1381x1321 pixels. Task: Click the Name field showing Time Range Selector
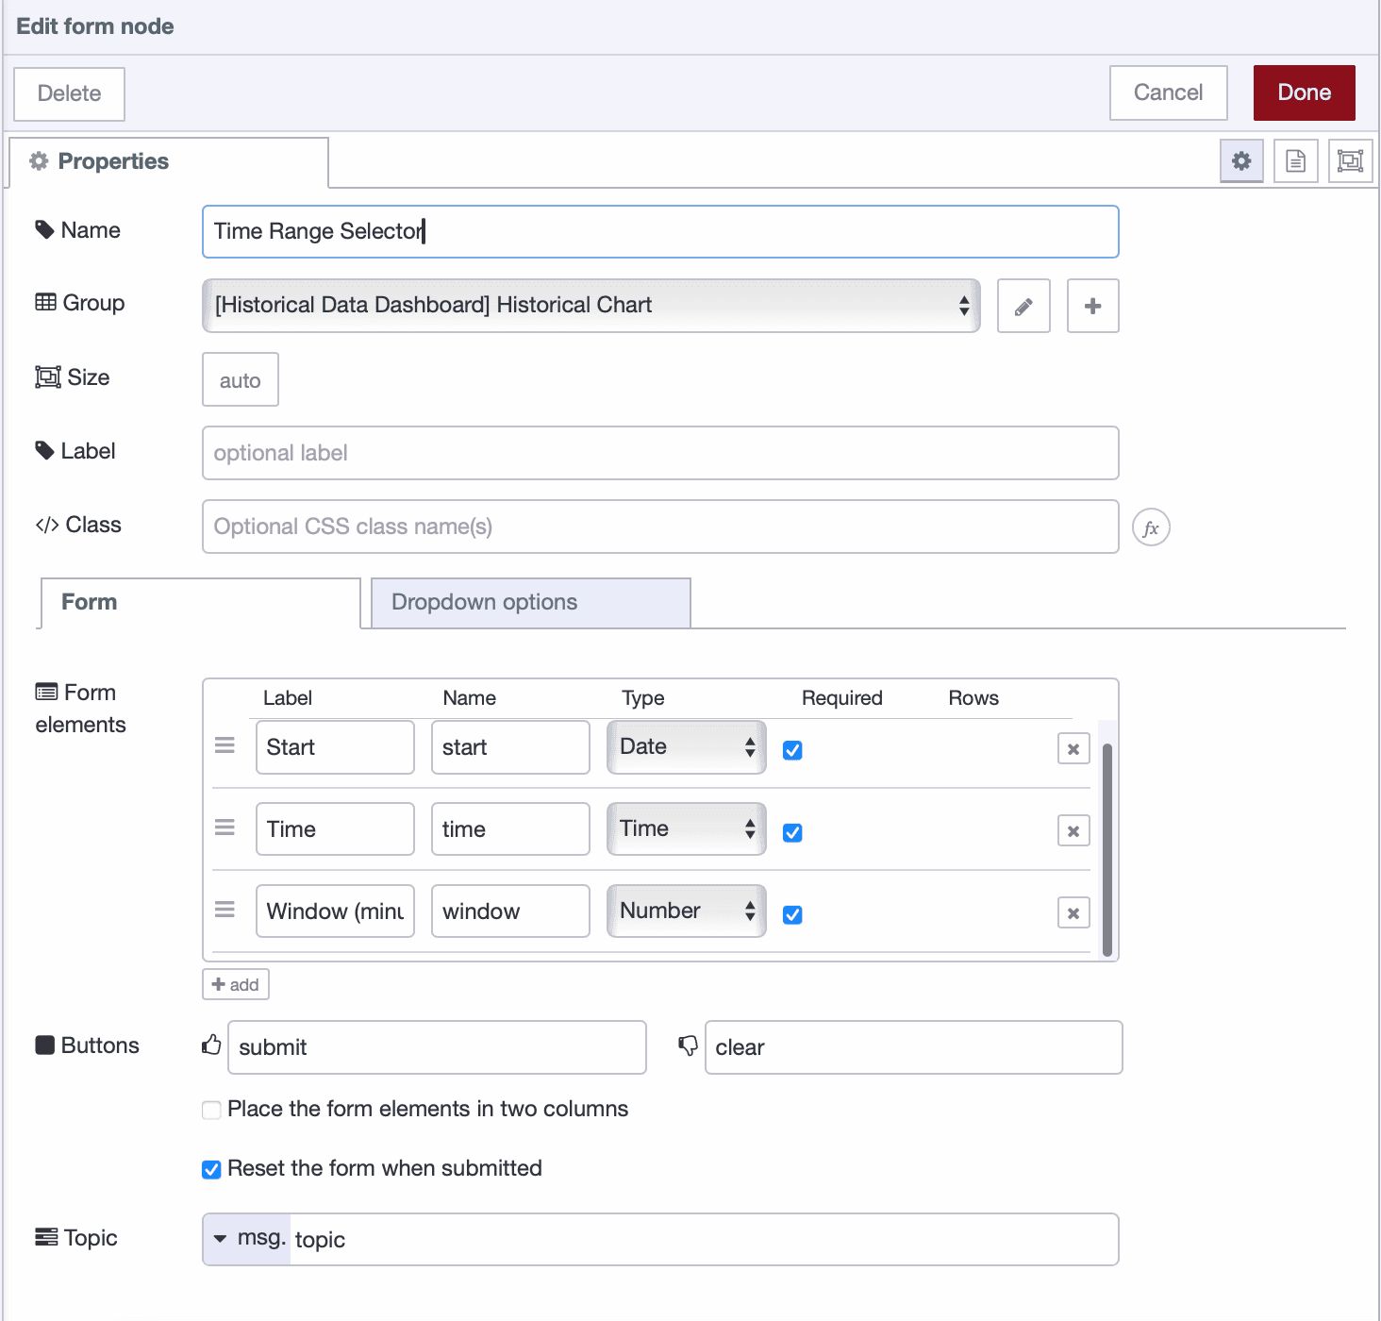[659, 231]
